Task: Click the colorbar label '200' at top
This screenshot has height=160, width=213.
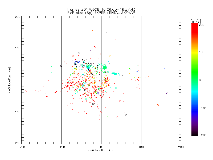Action: click(202, 25)
